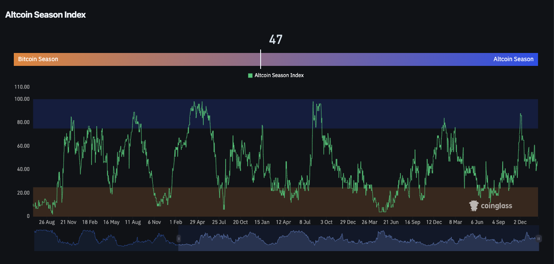The height and width of the screenshot is (264, 554).
Task: Click the current index marker on the gradient bar
Action: 260,59
